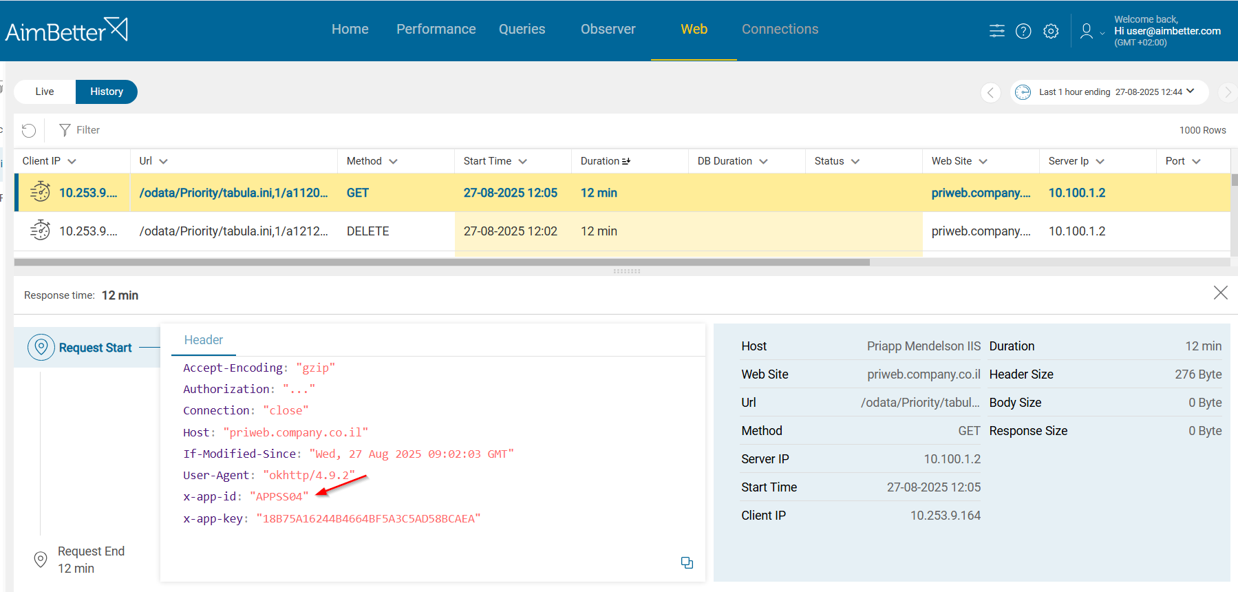Screen dimensions: 1238x592
Task: Go to previous time range arrow
Action: pos(990,92)
